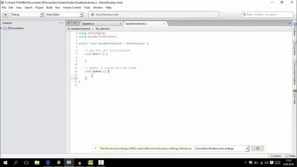
Task: Click code line 'void Start () {'
Action: tap(96, 54)
